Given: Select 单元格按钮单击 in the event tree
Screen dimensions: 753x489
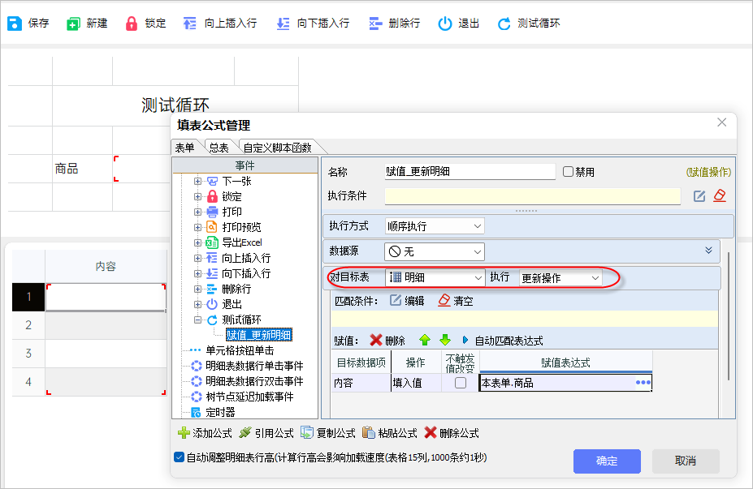Looking at the screenshot, I should [239, 350].
